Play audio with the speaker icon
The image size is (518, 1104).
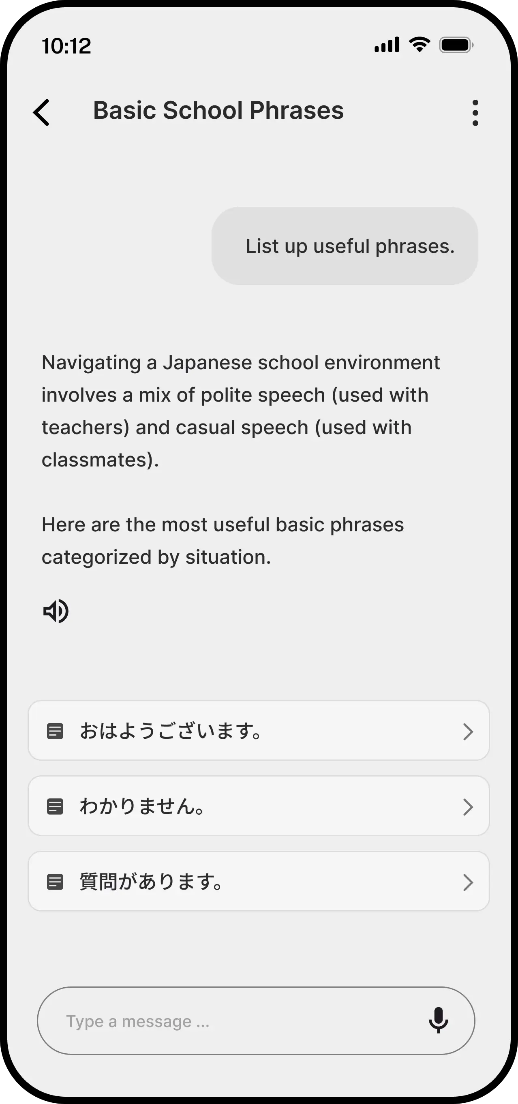pyautogui.click(x=56, y=611)
